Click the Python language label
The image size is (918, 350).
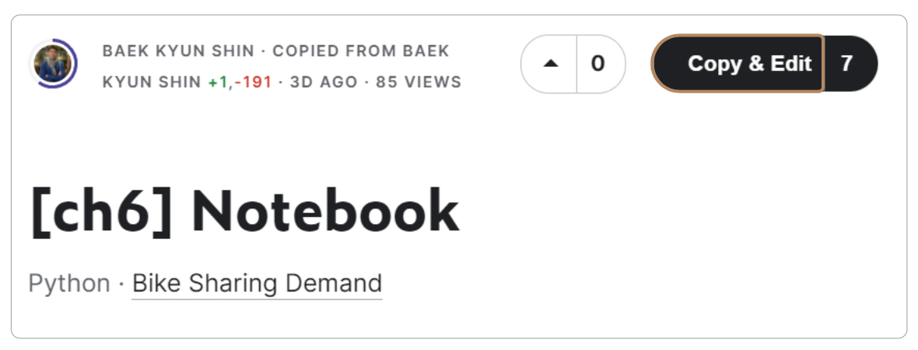pos(69,283)
